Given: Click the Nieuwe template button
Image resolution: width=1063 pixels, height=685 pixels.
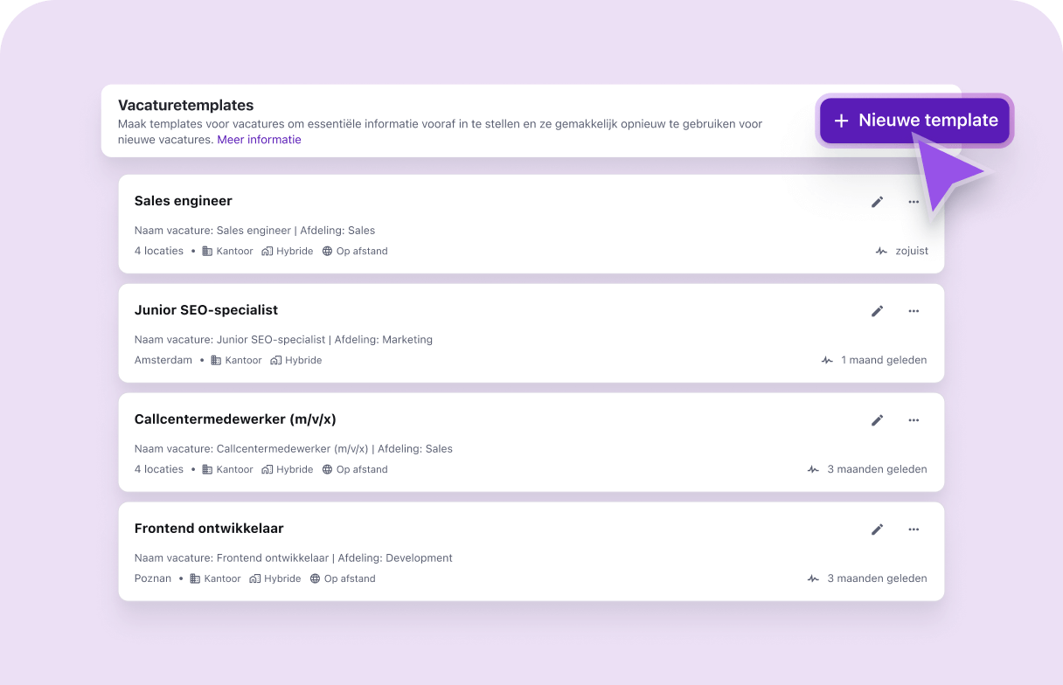Looking at the screenshot, I should tap(914, 120).
